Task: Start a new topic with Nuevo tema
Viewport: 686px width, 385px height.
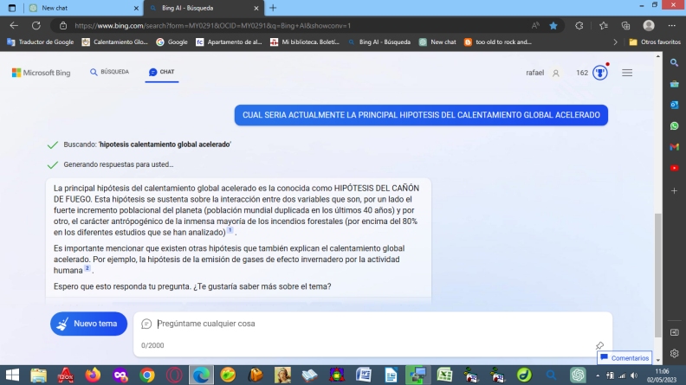Action: pyautogui.click(x=88, y=324)
